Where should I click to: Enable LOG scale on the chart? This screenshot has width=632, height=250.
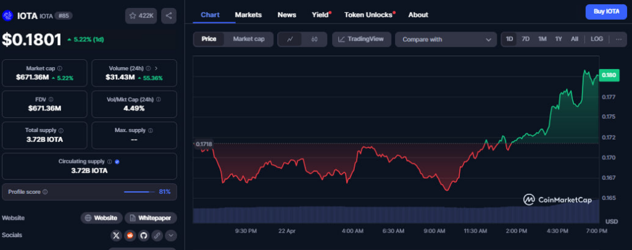click(597, 39)
